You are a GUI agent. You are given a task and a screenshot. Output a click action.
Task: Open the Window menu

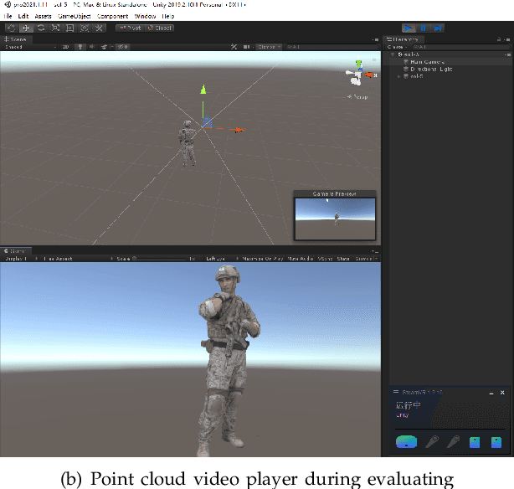coord(144,16)
